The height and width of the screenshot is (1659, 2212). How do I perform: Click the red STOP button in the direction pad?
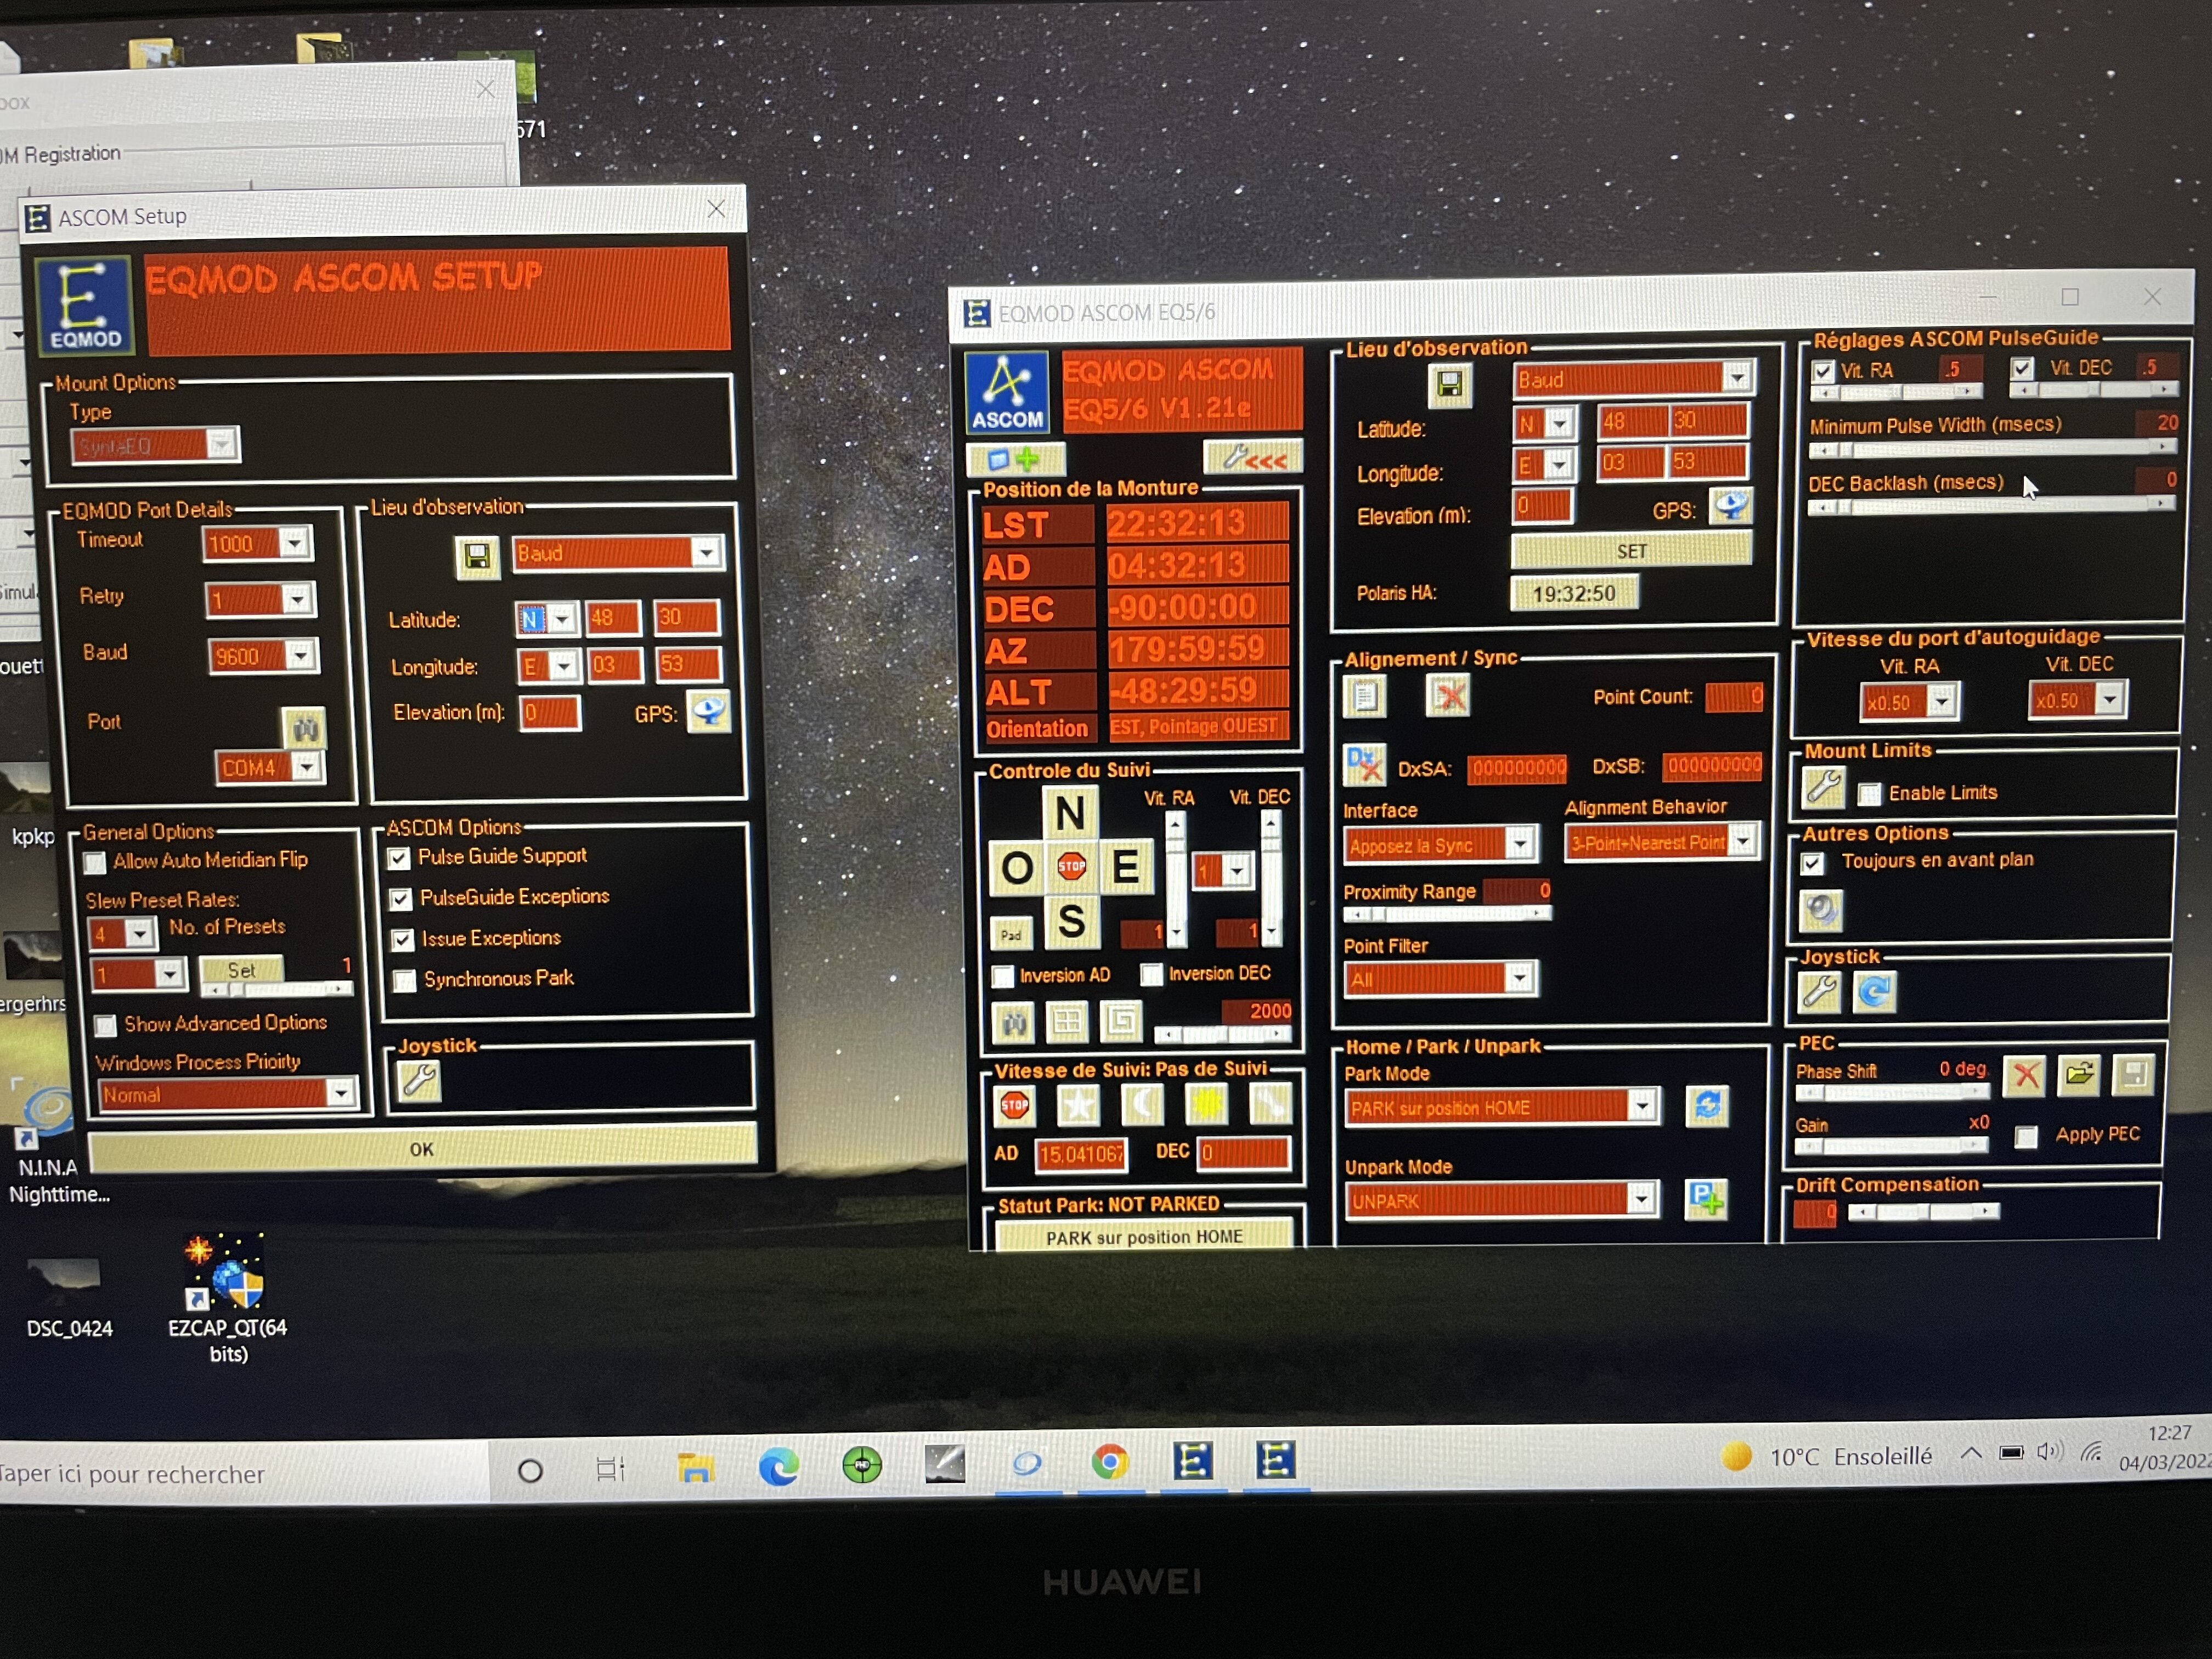[x=1071, y=866]
